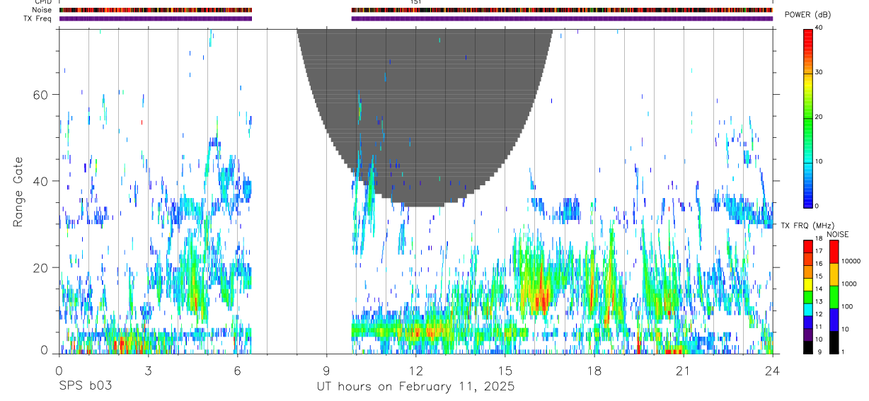Image resolution: width=869 pixels, height=401 pixels.
Task: Click the 1000 tick on the noise legend
Action: click(850, 284)
